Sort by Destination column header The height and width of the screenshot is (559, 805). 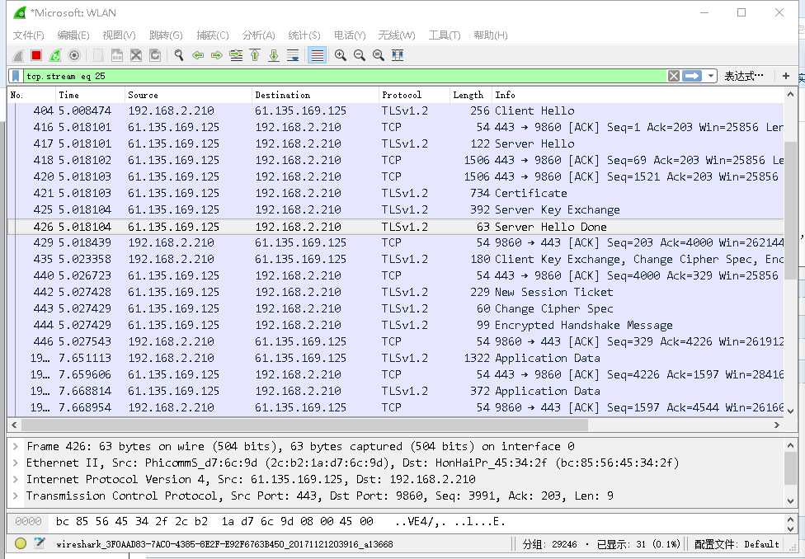[315, 95]
